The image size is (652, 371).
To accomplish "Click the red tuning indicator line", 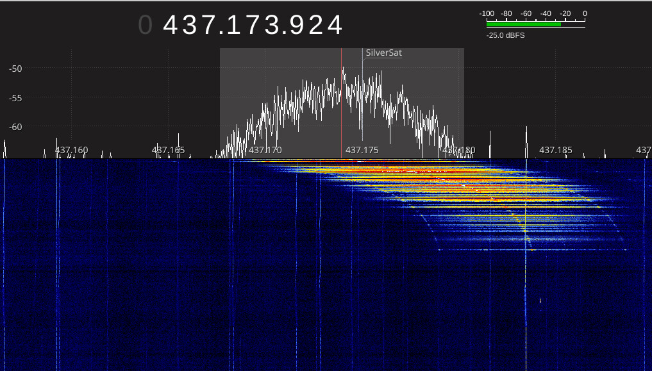I will pos(341,103).
